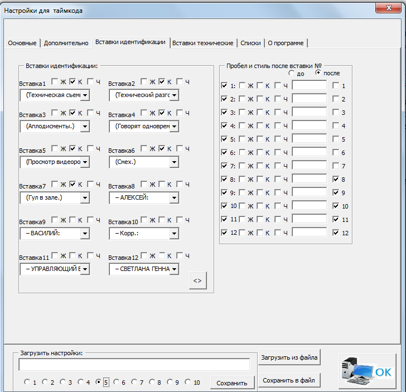This screenshot has width=406, height=392.
Task: Uncheck the row 1: checkbox in Пробел и стиль
Action: pyautogui.click(x=224, y=85)
